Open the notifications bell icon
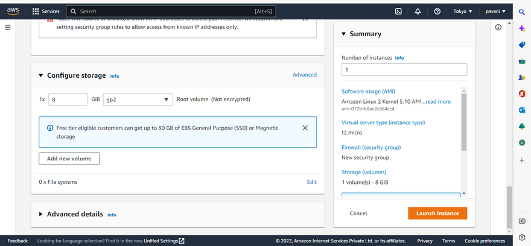This screenshot has width=531, height=246. [x=418, y=11]
